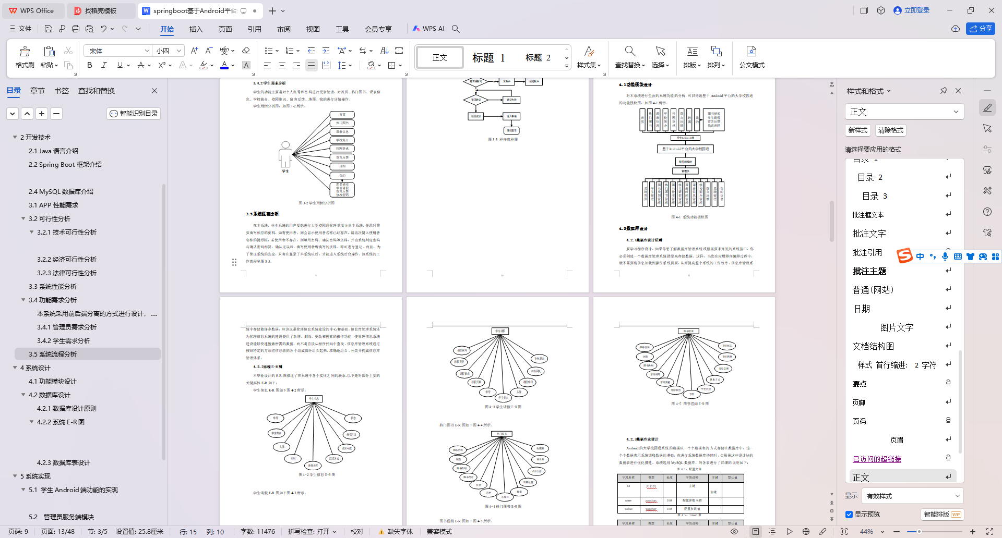The image size is (1002, 538).
Task: Click the 新样式 button
Action: pos(857,130)
